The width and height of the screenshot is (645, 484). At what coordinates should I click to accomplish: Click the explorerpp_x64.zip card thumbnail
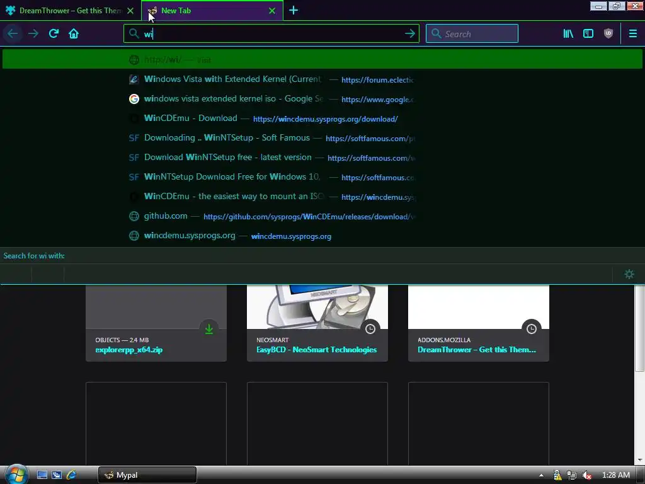(x=156, y=307)
